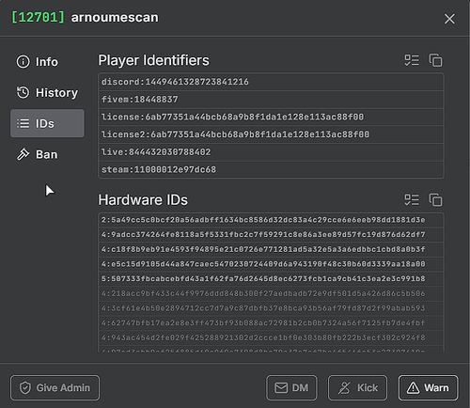The image size is (470, 408).
Task: Click the Give Admin button
Action: (55, 388)
